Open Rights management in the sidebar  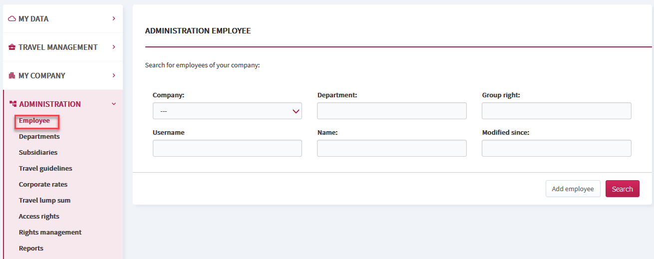pyautogui.click(x=50, y=232)
